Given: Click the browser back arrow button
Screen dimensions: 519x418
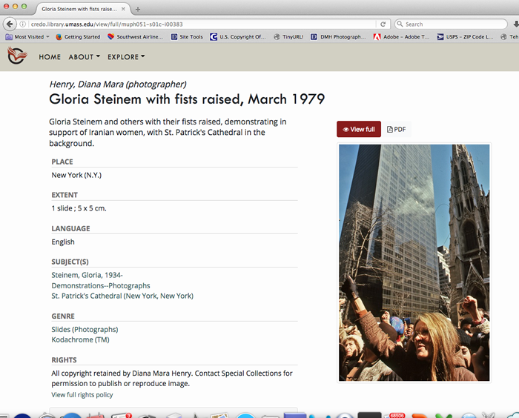Looking at the screenshot, I should pos(10,24).
